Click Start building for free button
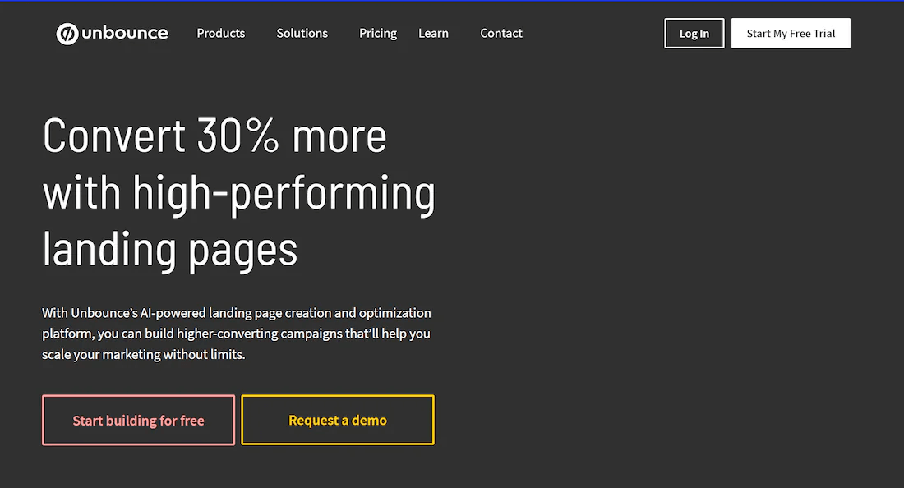The height and width of the screenshot is (488, 904). 138,420
